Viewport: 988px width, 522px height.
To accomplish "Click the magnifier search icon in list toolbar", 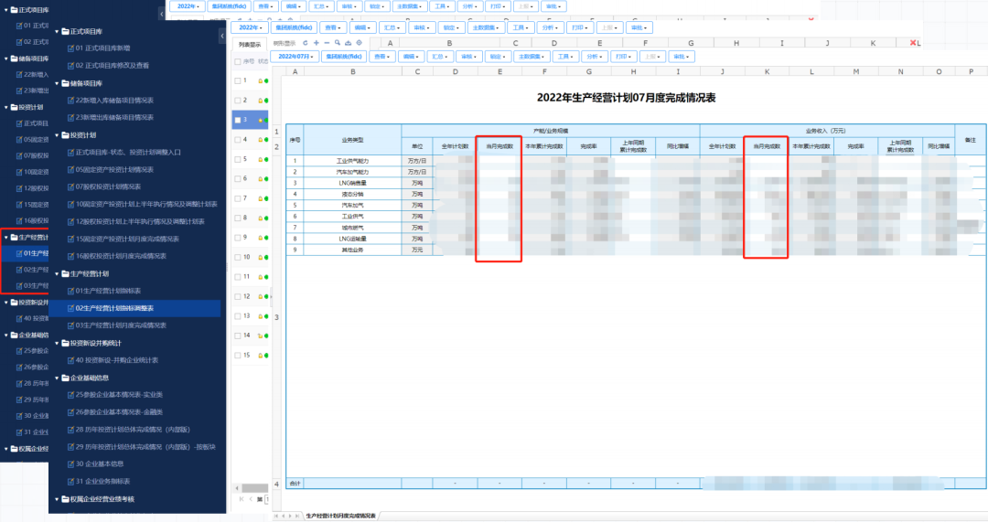I will (x=337, y=44).
